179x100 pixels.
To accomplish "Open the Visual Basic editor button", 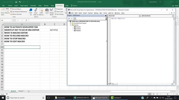I will click(x=3, y=12).
